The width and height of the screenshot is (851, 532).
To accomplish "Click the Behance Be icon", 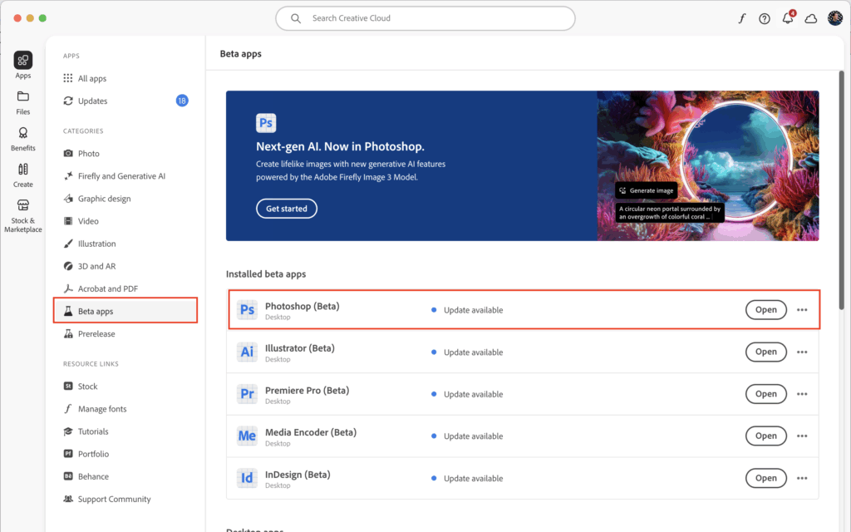I will click(68, 476).
